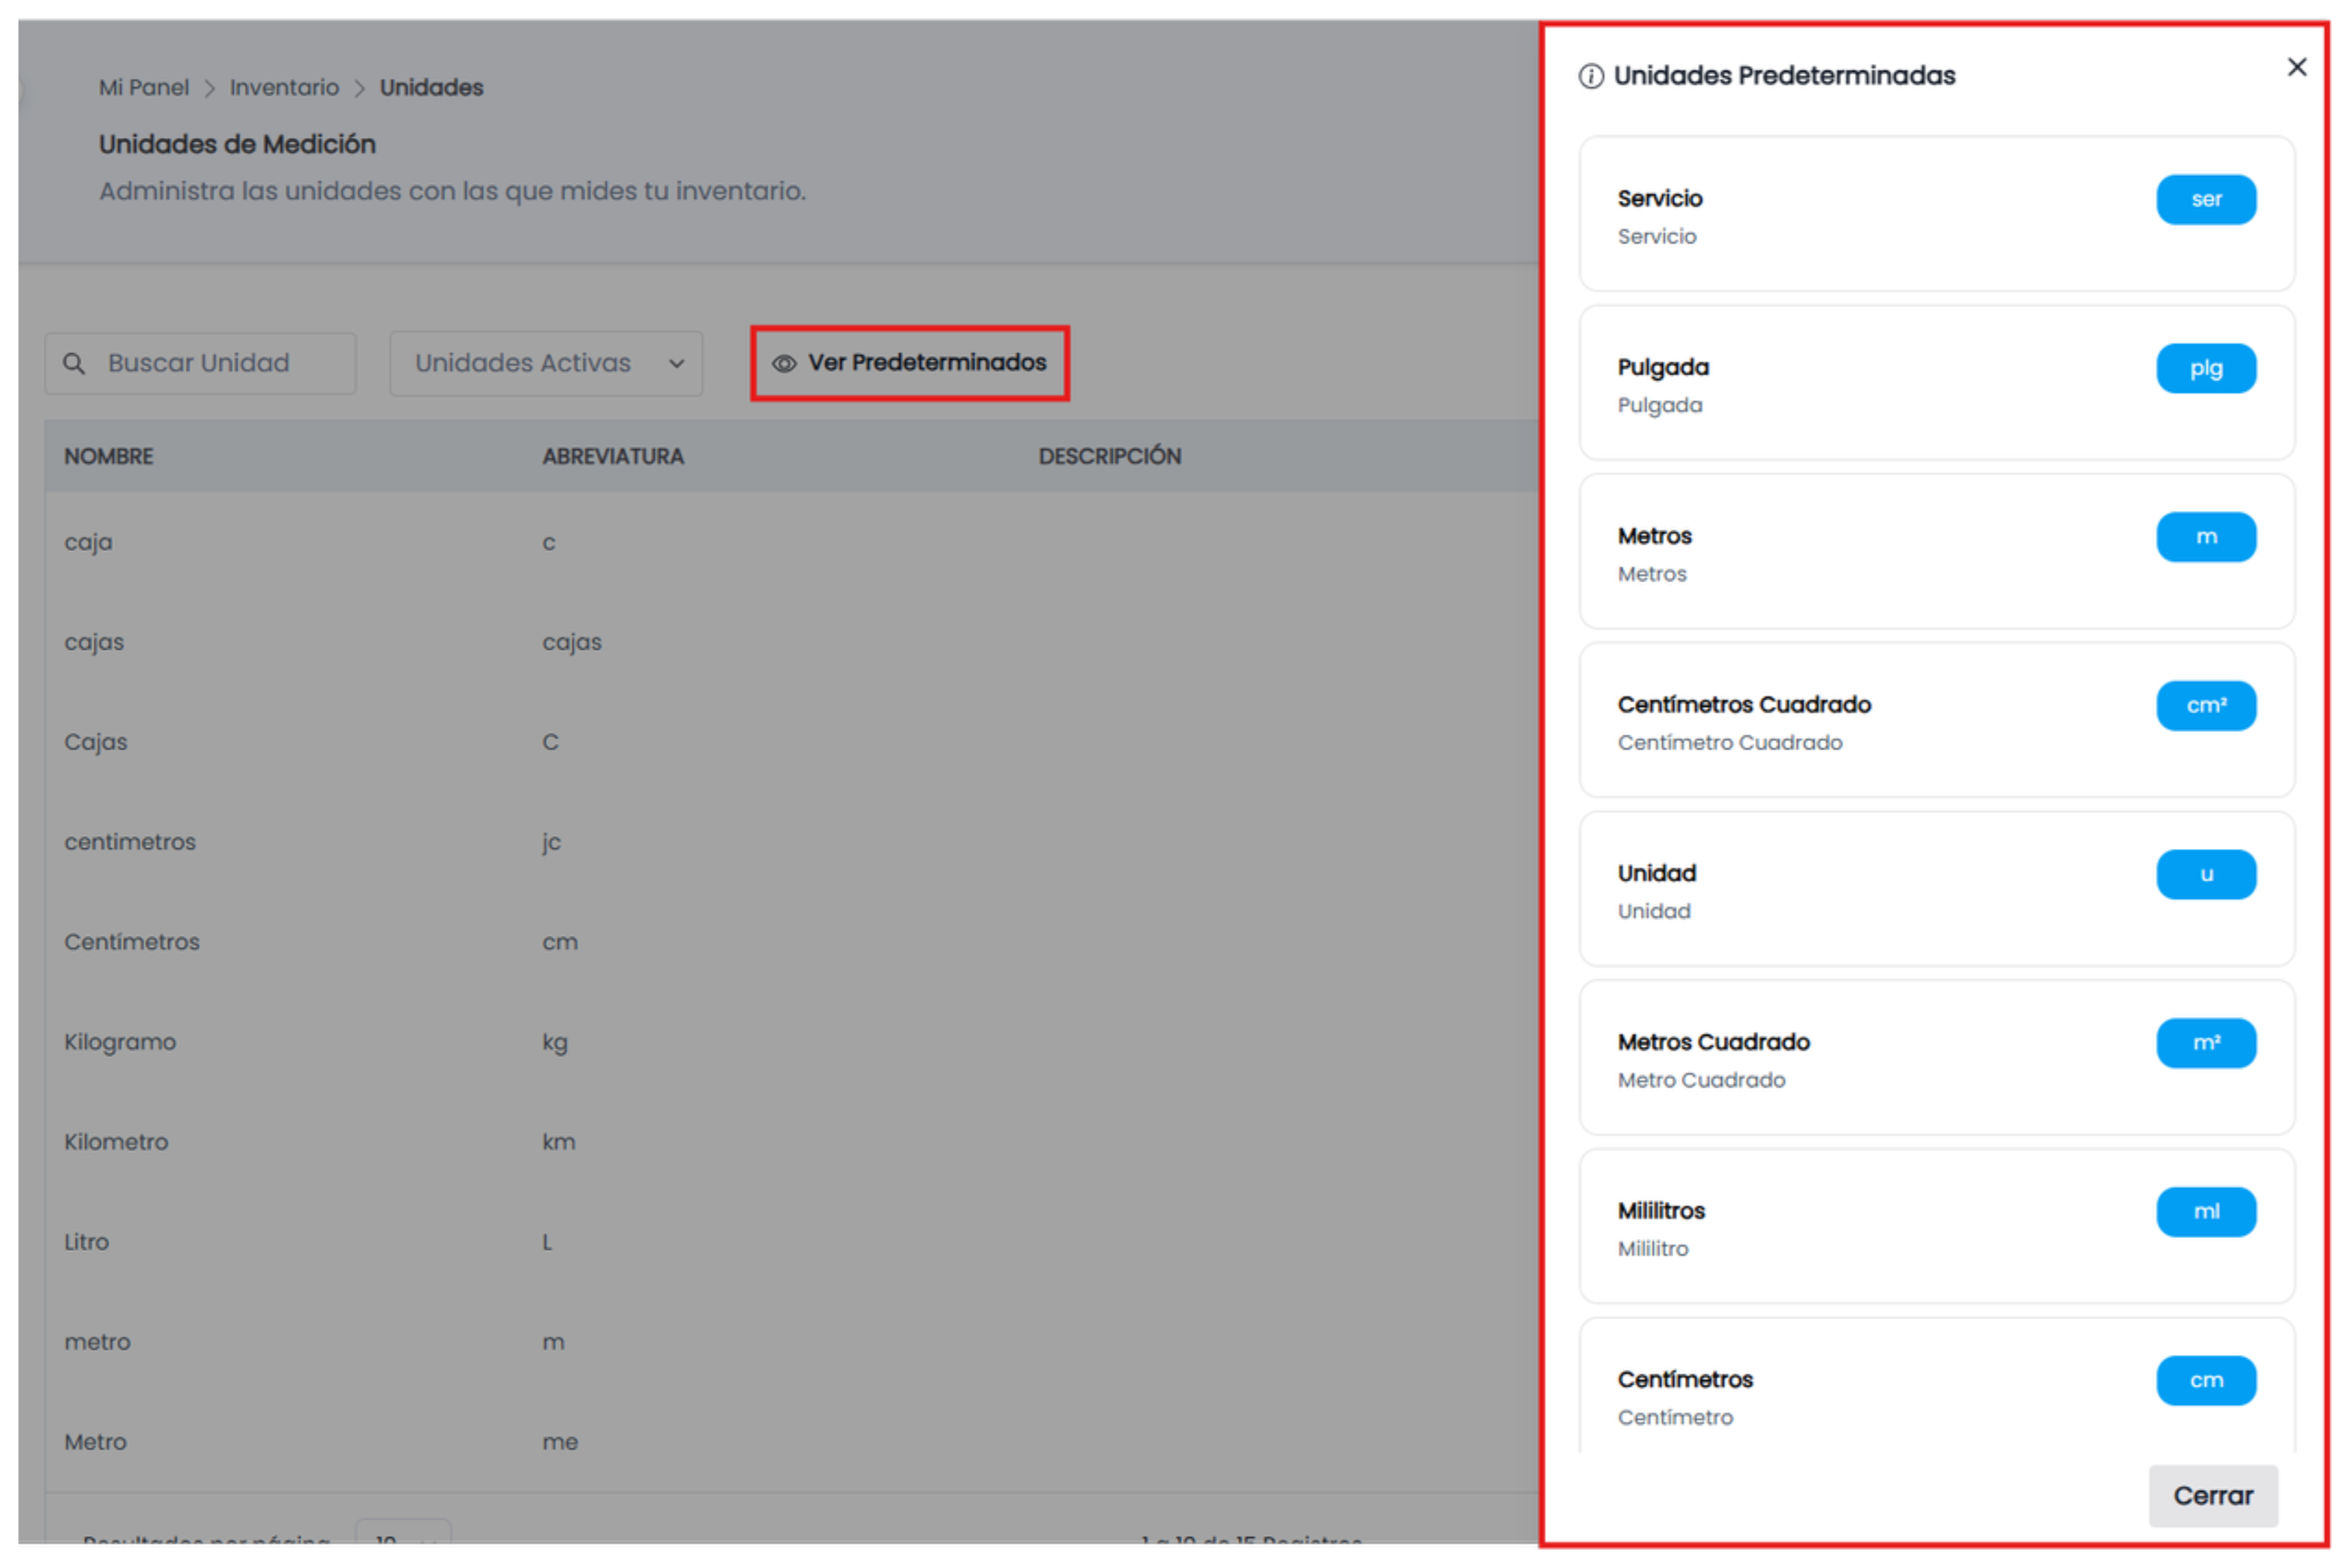Click the 'plg' badge for Pulgada
This screenshot has width=2350, height=1568.
(x=2205, y=368)
